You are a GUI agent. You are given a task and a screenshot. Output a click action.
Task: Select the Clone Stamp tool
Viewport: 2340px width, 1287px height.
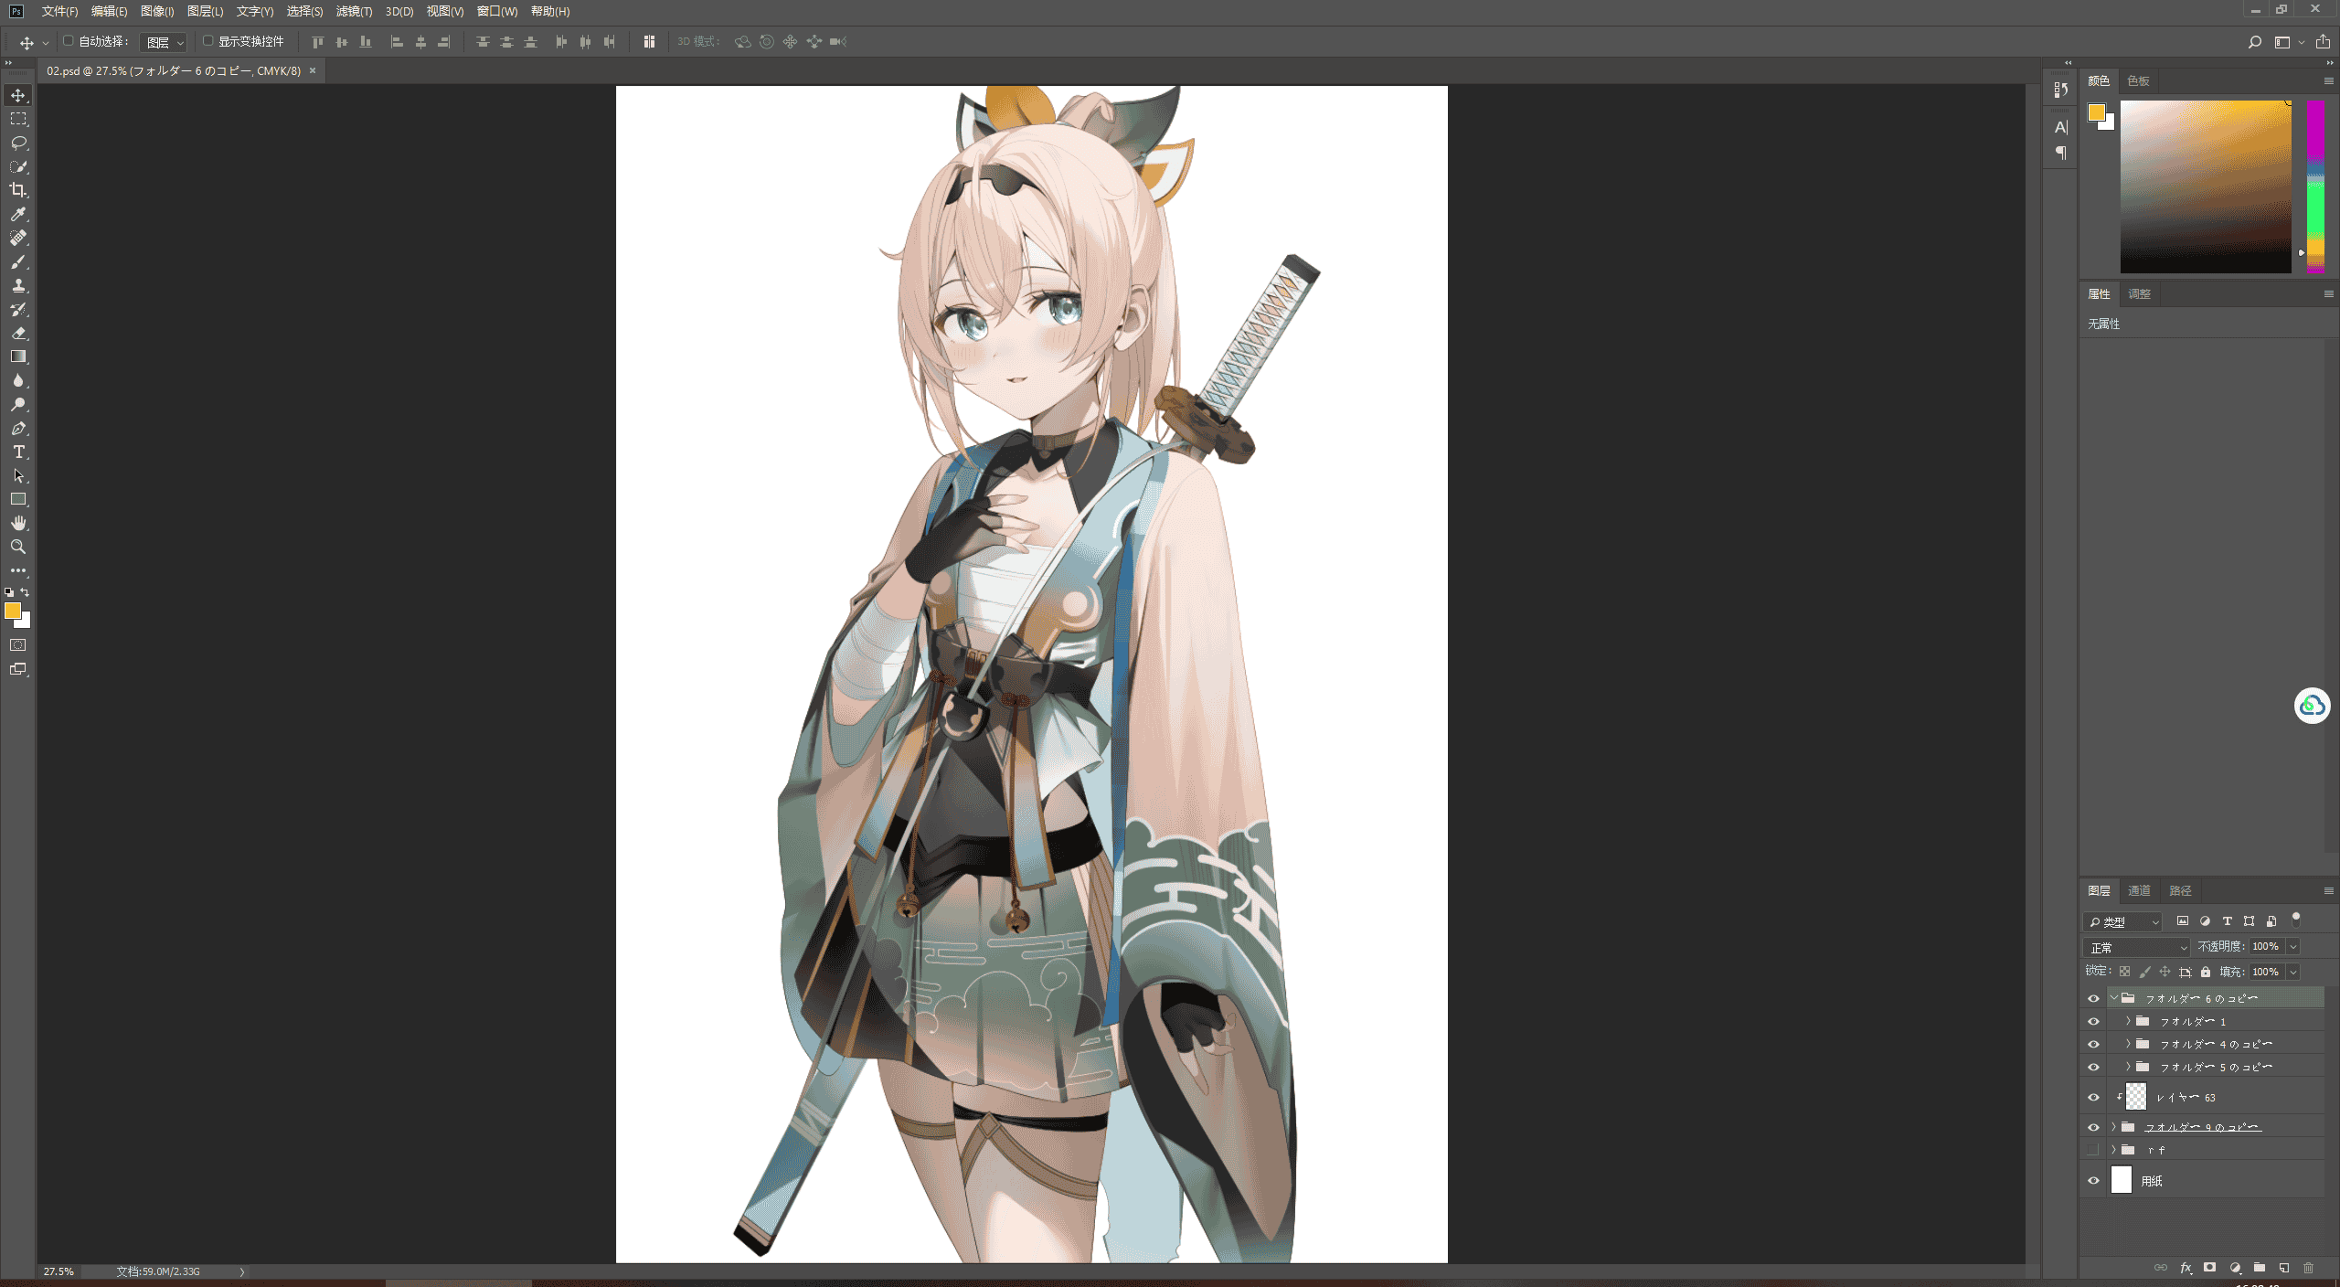pos(18,285)
